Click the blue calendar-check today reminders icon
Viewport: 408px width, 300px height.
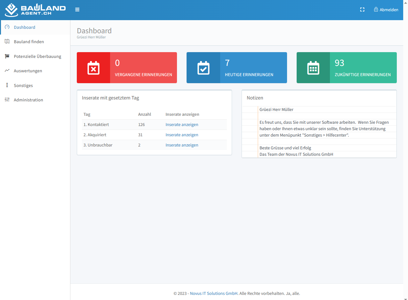coord(203,68)
